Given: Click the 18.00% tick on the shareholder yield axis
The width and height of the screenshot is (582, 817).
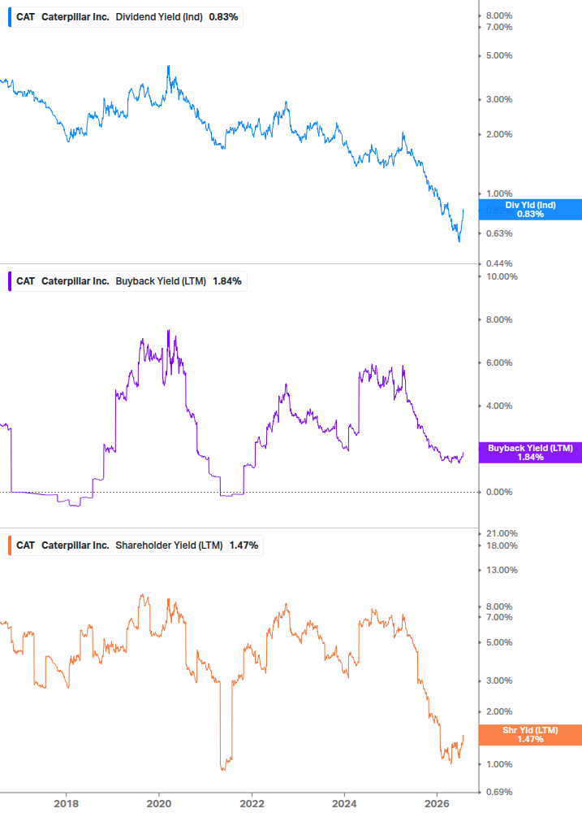Looking at the screenshot, I should pos(502,546).
